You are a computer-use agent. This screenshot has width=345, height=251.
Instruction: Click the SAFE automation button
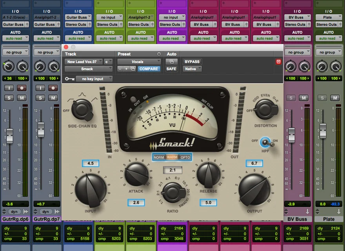click(x=171, y=69)
